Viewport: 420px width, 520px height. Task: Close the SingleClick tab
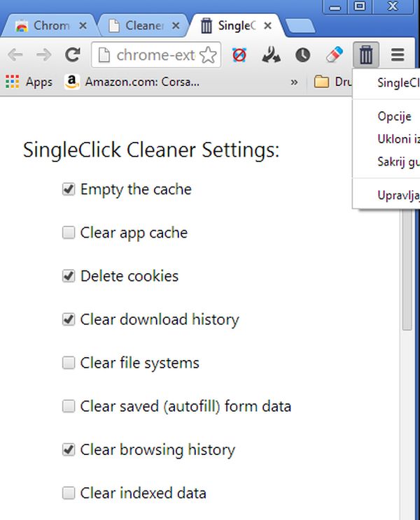(267, 26)
